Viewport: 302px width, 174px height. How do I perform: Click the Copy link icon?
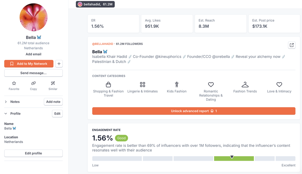33,83
